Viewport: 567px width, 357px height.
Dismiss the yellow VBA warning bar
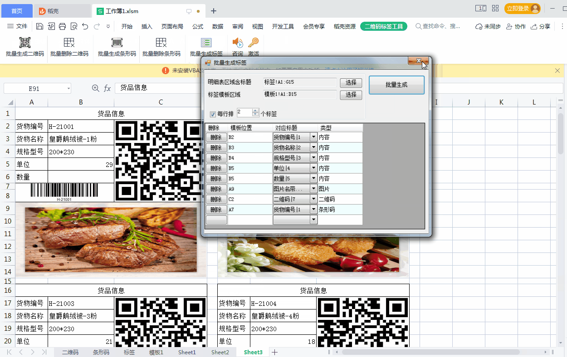click(557, 71)
